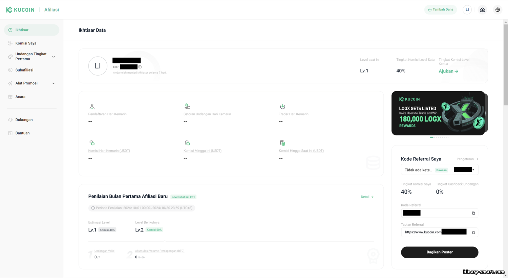This screenshot has height=278, width=508.
Task: Click the Trader Hari Kemarin icon
Action: pos(282,106)
